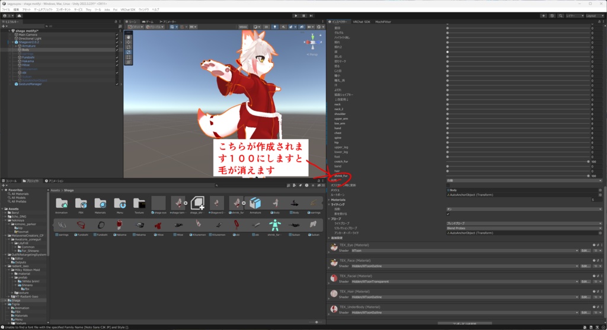Adjust the shrink_fur blendshape slider

tap(519, 175)
